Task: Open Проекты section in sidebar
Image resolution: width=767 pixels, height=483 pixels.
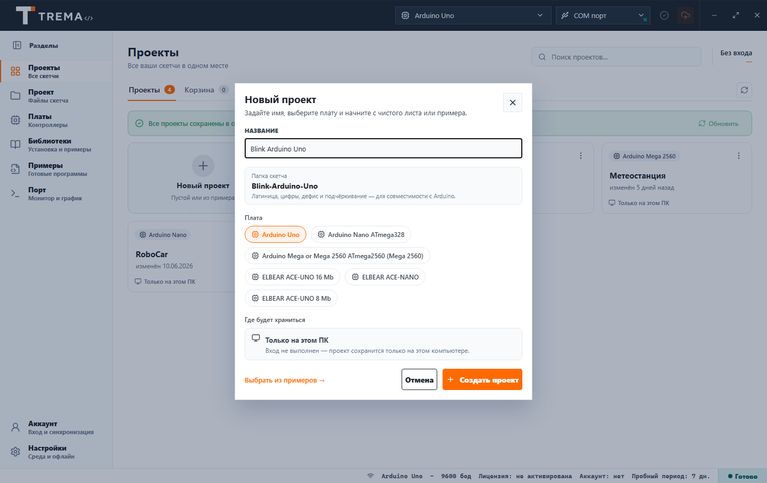Action: 56,71
